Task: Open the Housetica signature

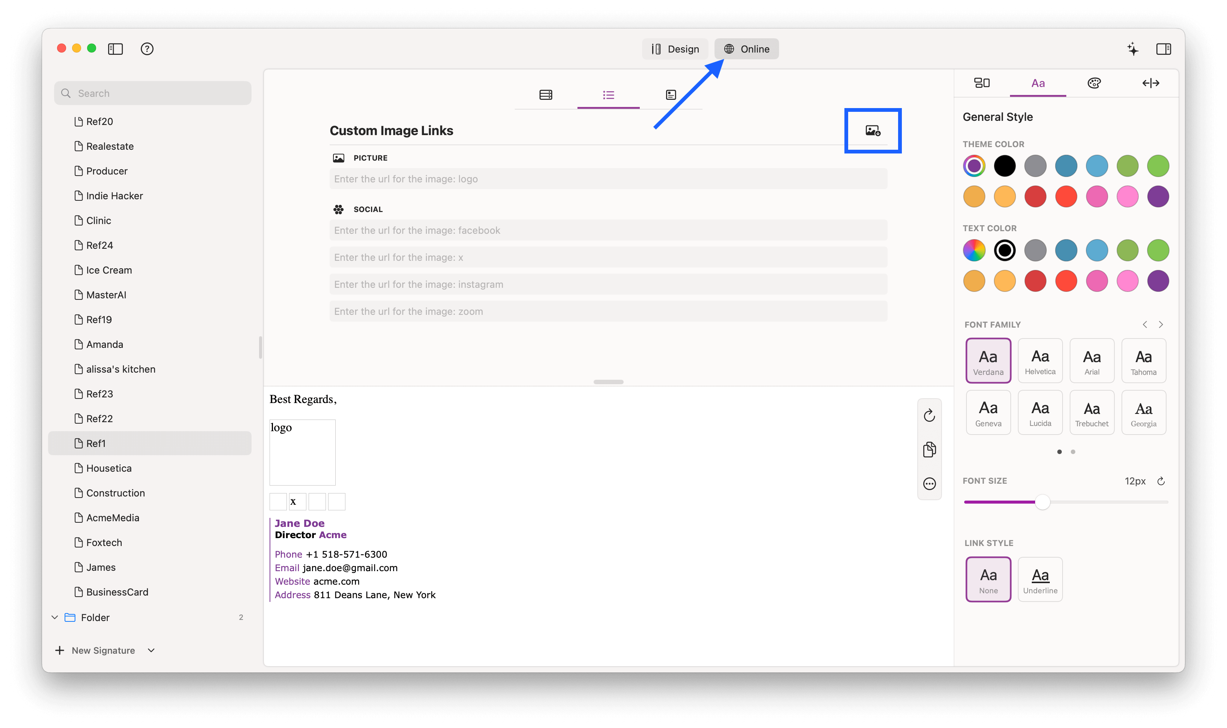Action: tap(150, 468)
